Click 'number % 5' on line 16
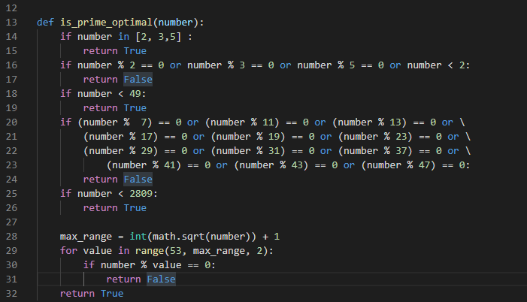 tap(326, 65)
